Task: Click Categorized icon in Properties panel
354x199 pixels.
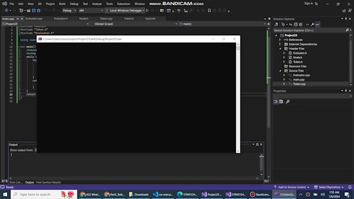Action: (x=276, y=102)
